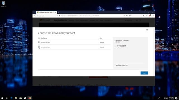Uncheck the vc_redist.x64.exe checkbox
This screenshot has height=100, width=179.
click(39, 42)
